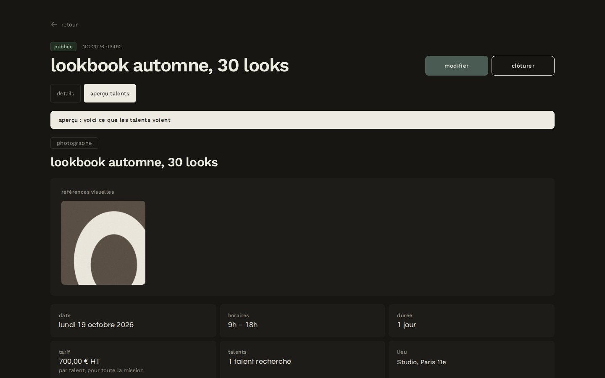Click the modifier button
Viewport: 605px width, 378px height.
457,66
